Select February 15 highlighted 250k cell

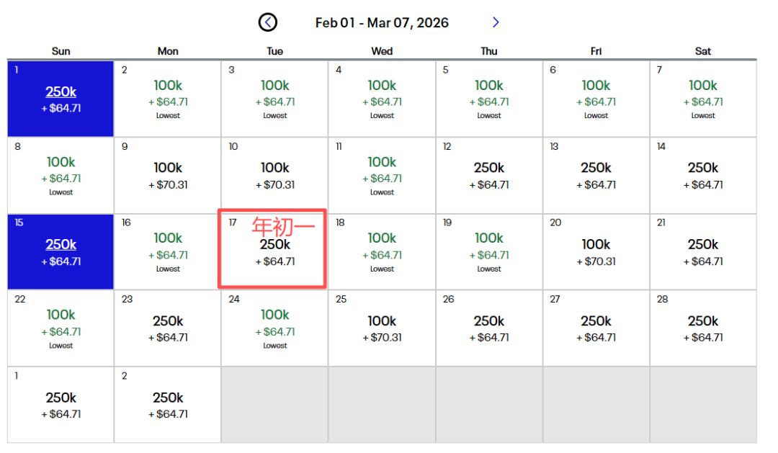pyautogui.click(x=61, y=252)
